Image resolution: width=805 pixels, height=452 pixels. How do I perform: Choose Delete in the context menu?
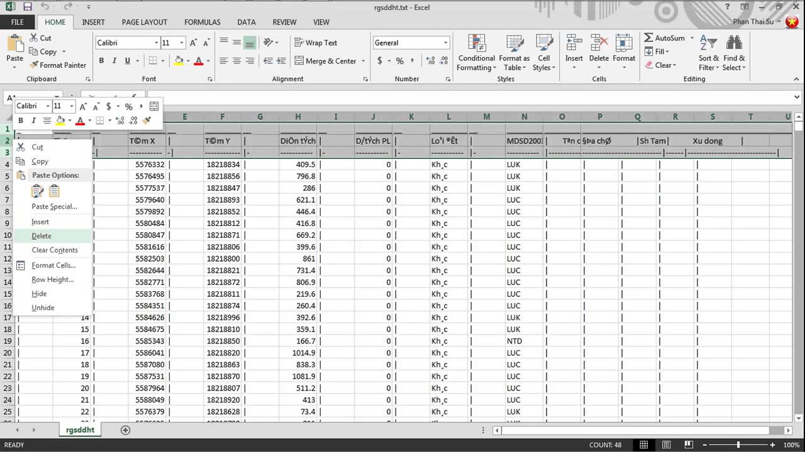tap(52, 236)
